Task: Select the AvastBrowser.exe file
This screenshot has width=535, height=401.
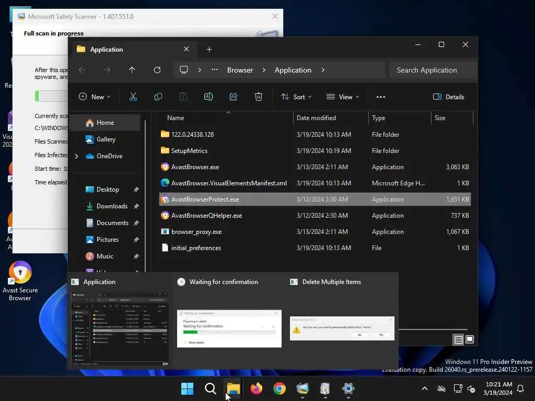Action: (315, 167)
